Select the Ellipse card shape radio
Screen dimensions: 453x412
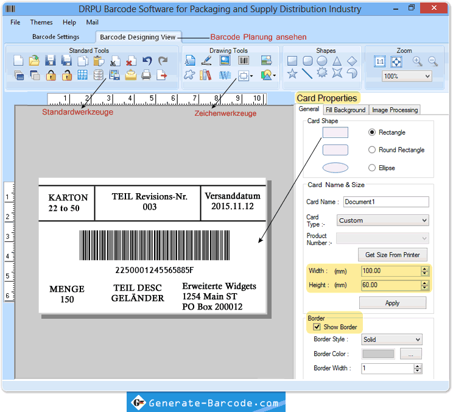coord(372,168)
